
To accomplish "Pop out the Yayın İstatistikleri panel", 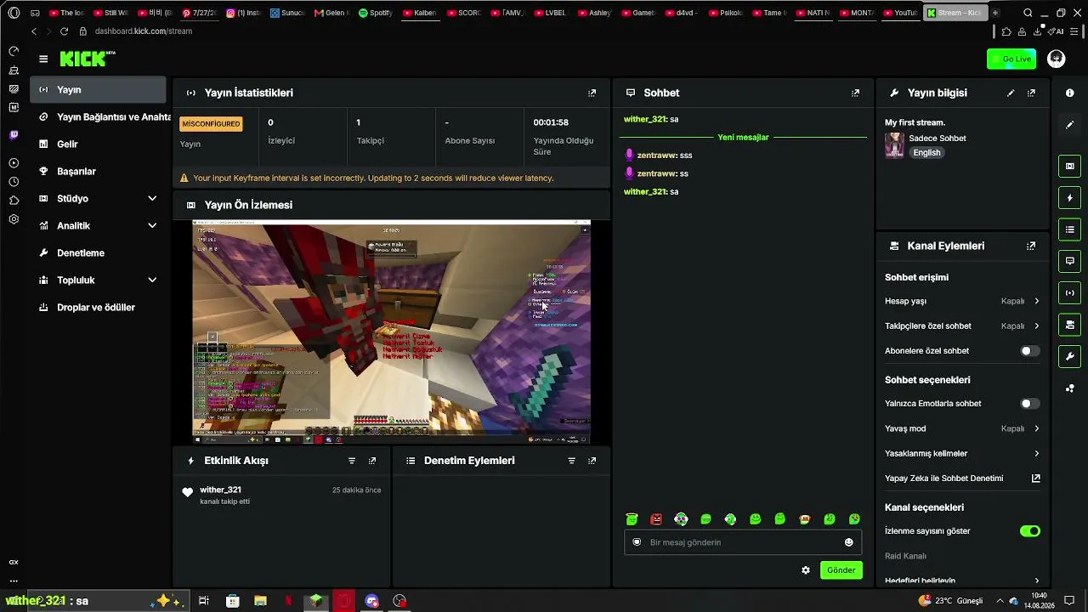I will tap(592, 93).
